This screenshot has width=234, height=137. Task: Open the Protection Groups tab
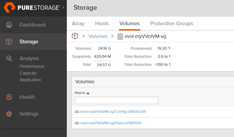(x=172, y=24)
